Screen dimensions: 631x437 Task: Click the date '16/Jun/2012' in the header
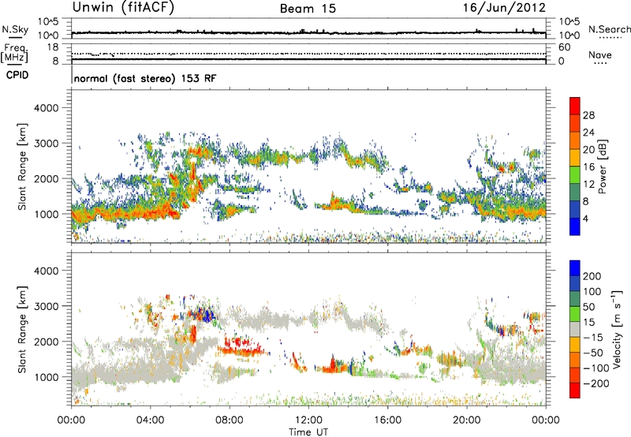click(504, 8)
